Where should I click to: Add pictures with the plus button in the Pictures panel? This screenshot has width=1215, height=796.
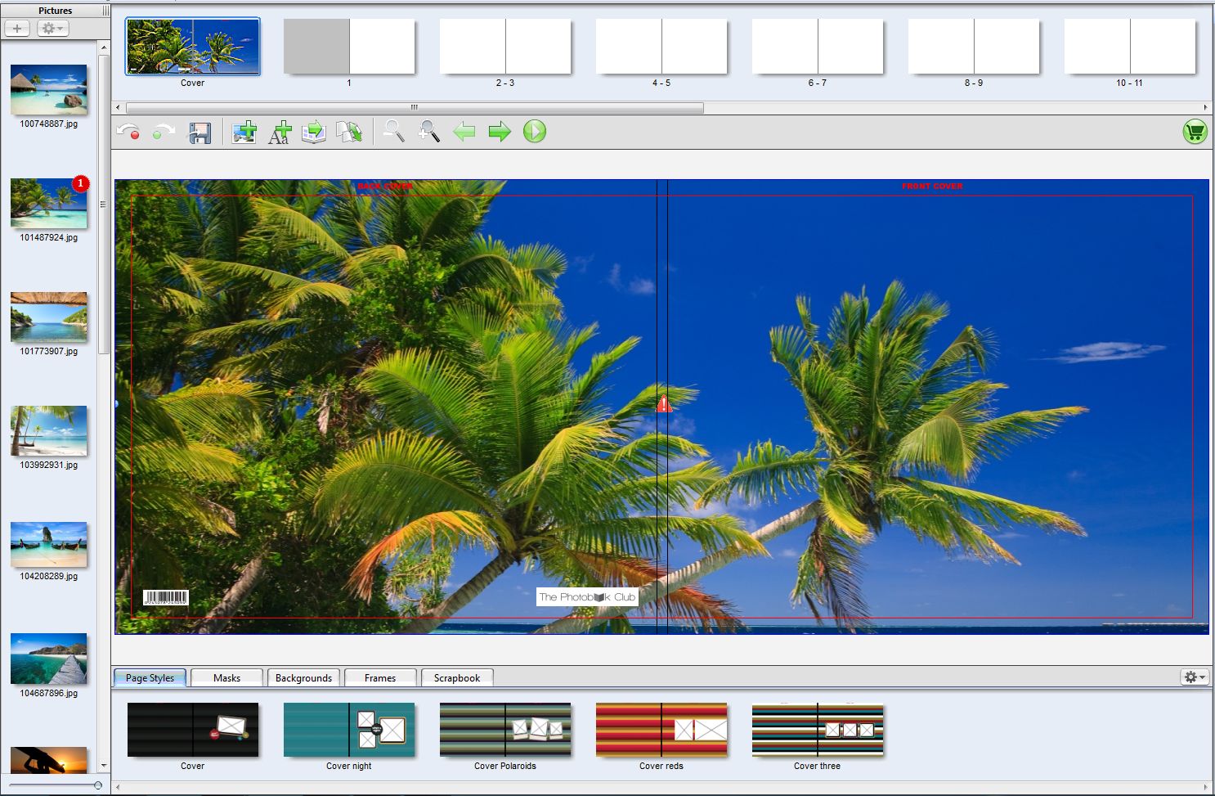point(17,28)
